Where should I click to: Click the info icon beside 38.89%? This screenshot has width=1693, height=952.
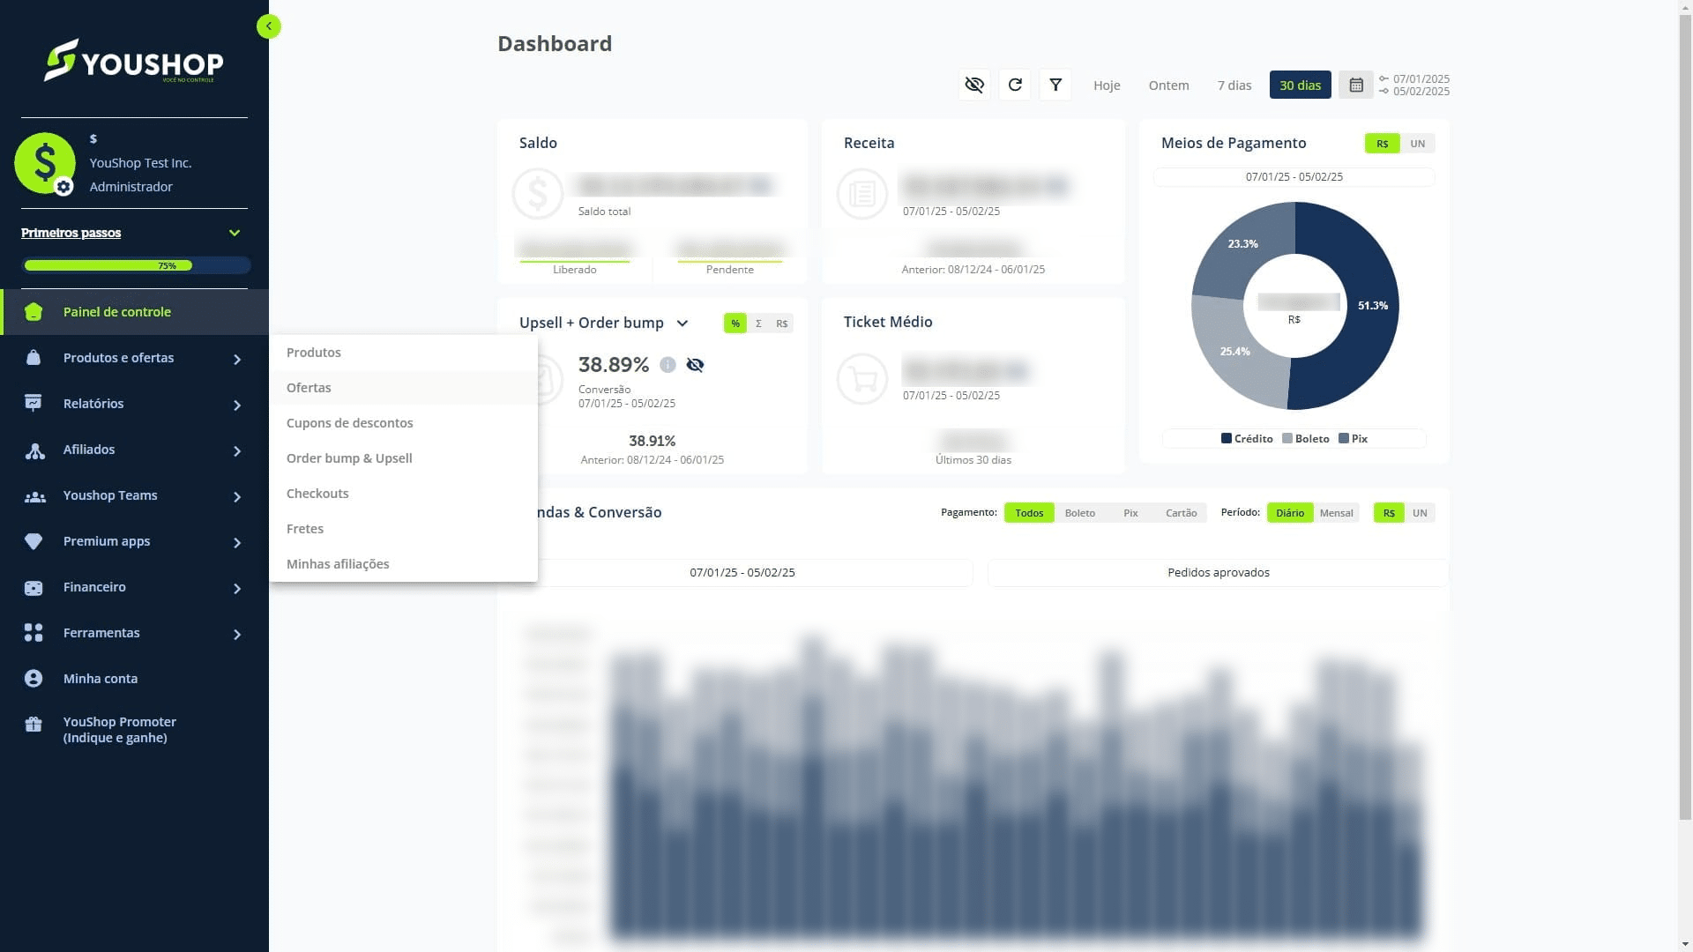(x=668, y=365)
